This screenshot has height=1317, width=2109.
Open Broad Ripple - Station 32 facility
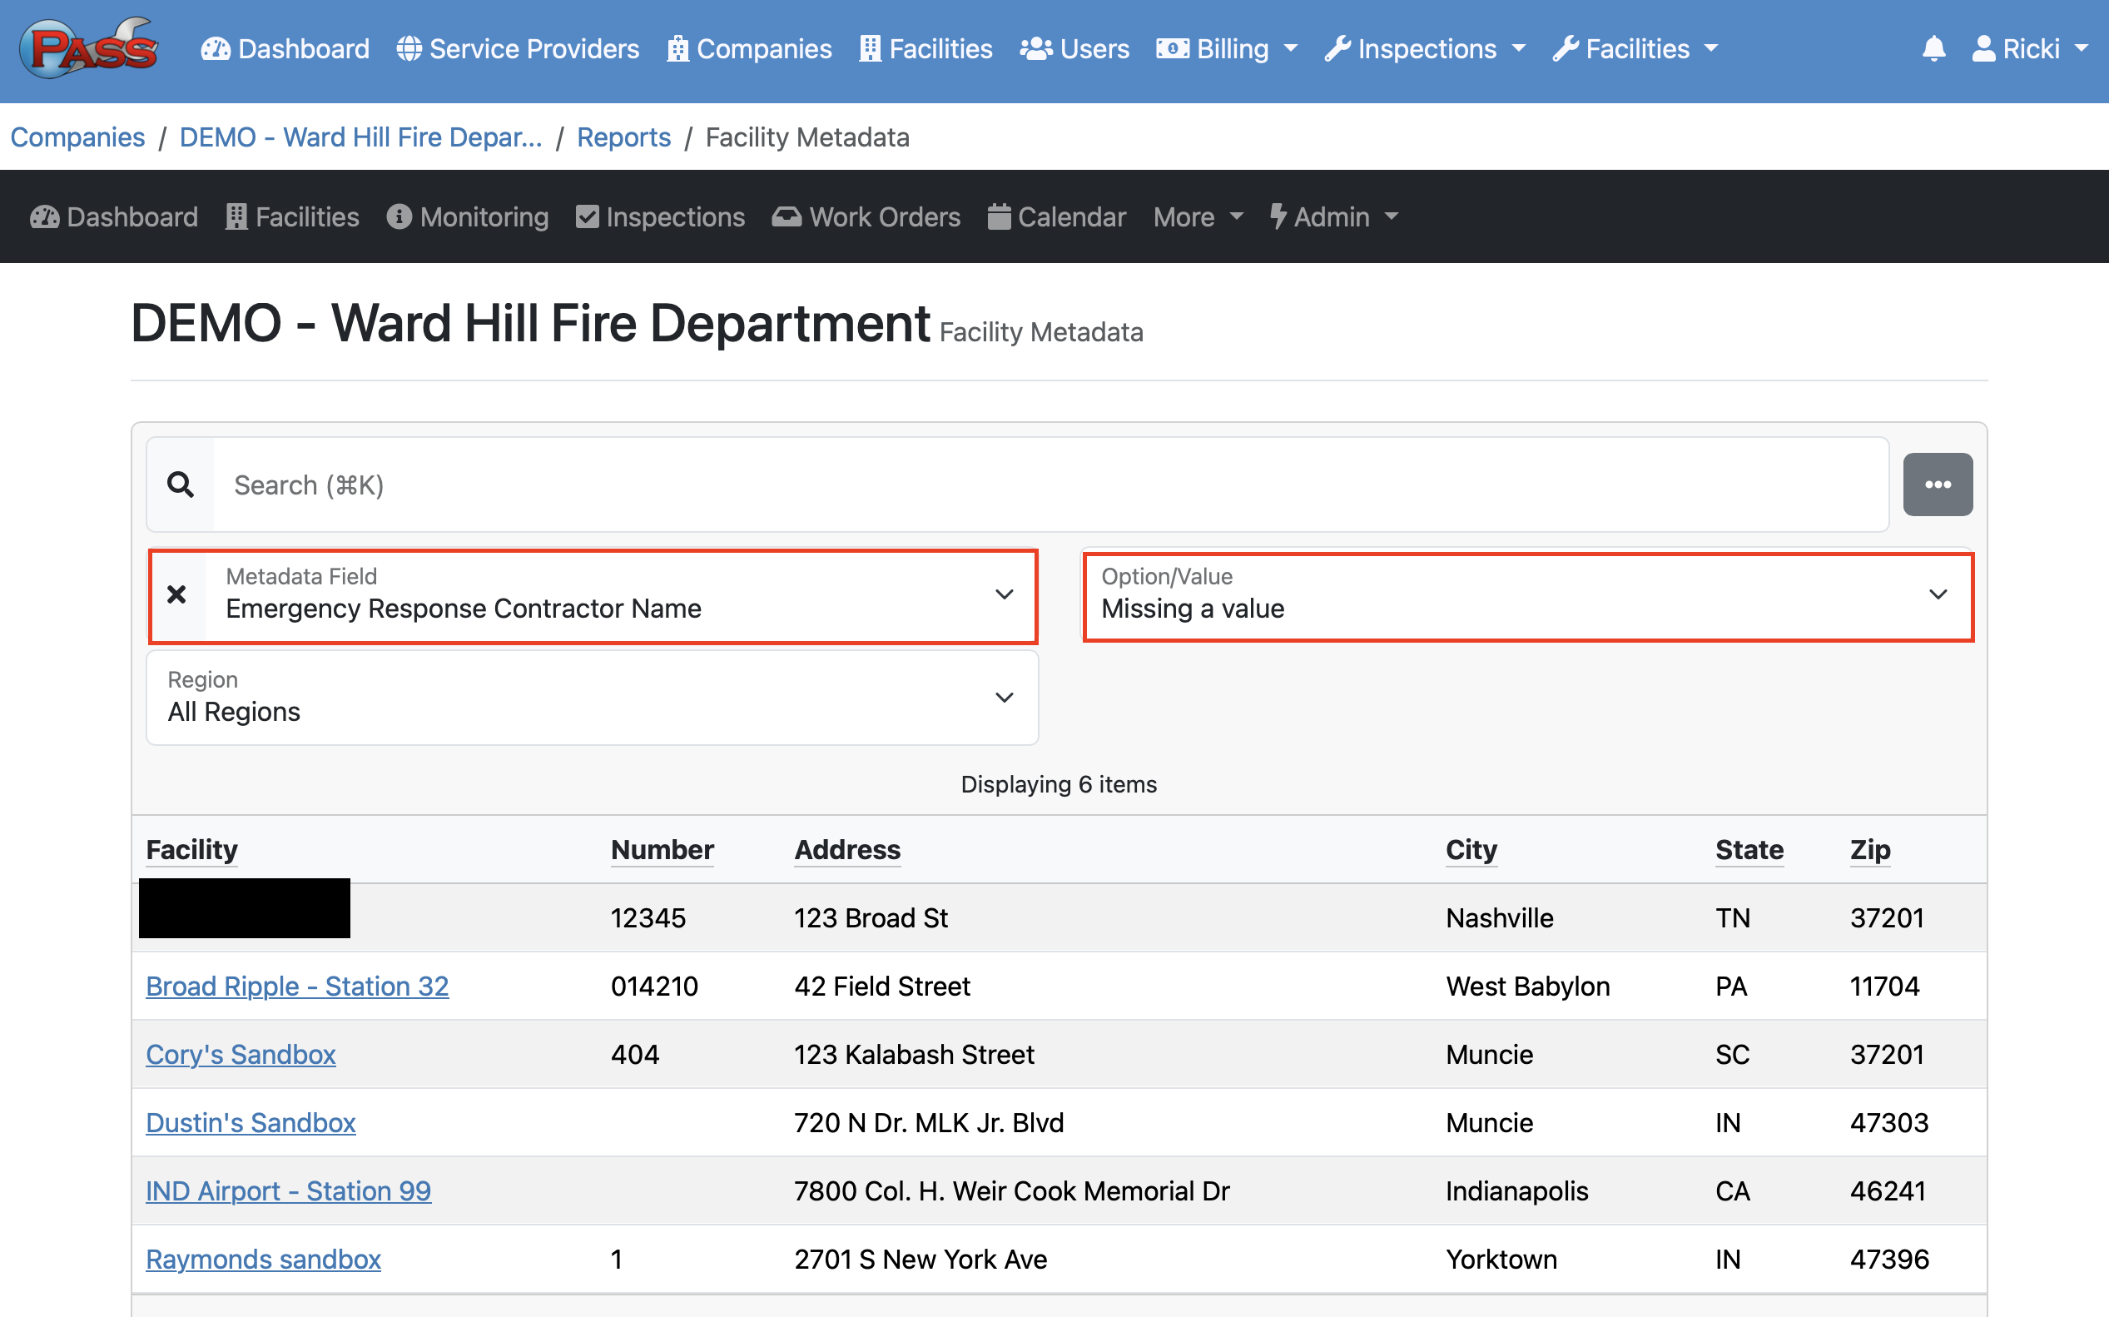coord(297,986)
